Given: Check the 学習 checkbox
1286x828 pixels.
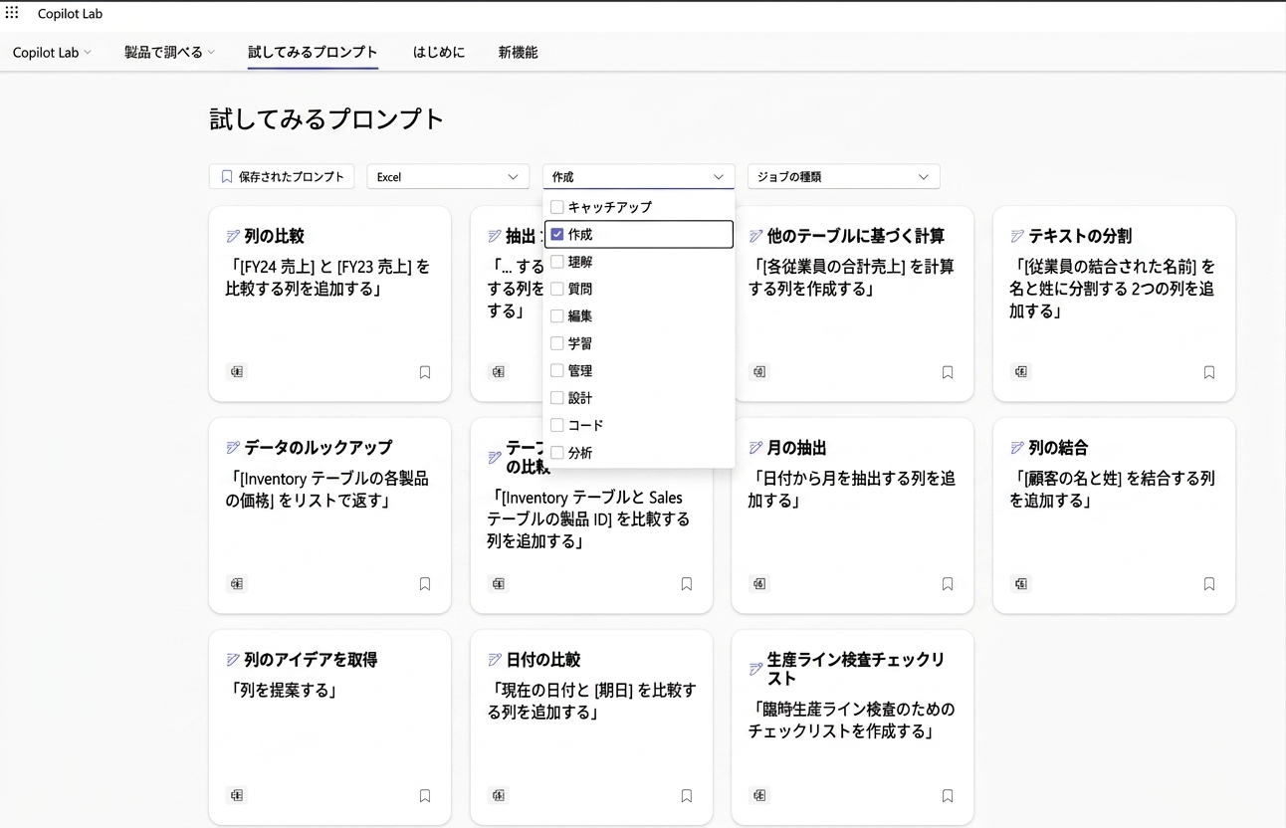Looking at the screenshot, I should pyautogui.click(x=557, y=343).
